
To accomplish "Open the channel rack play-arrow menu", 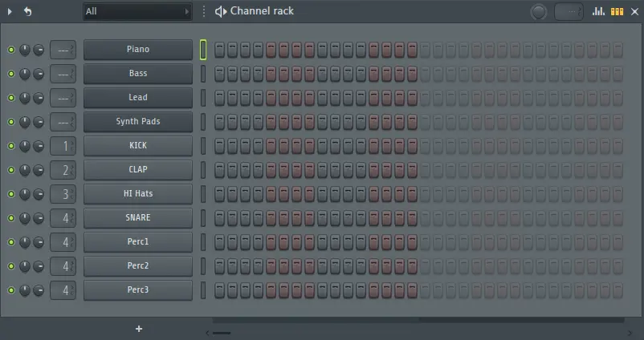I will click(x=10, y=11).
